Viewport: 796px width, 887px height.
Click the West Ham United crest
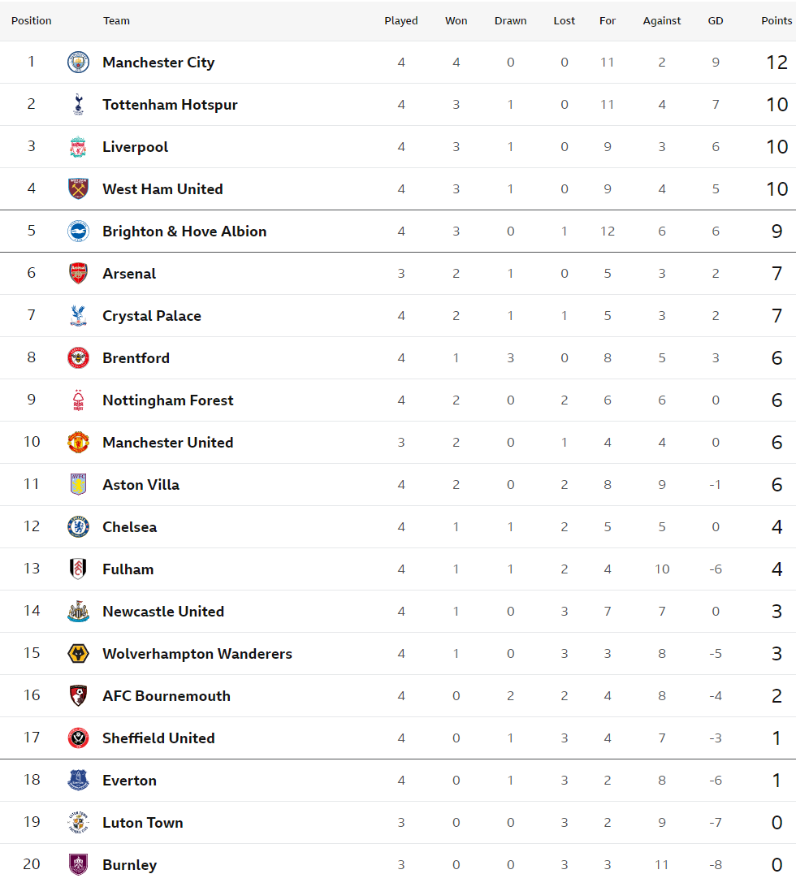pyautogui.click(x=78, y=189)
